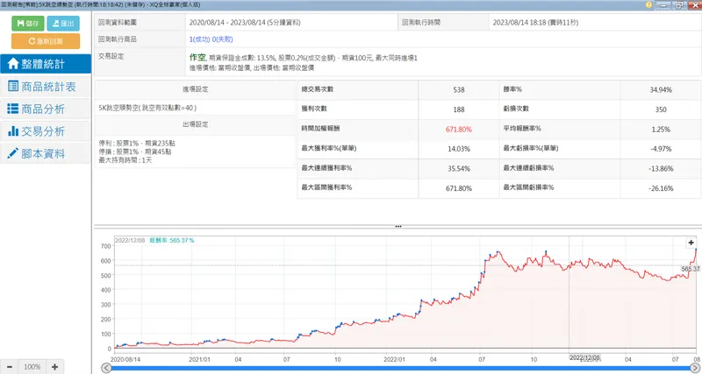Image resolution: width=702 pixels, height=374 pixels.
Task: Click the -26.16% max drawdown value
Action: click(x=661, y=188)
